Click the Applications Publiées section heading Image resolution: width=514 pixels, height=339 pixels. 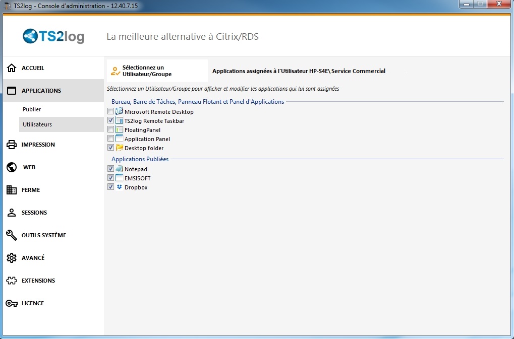coord(140,159)
